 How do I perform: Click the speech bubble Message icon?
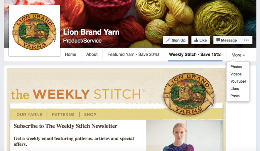[x=218, y=40]
